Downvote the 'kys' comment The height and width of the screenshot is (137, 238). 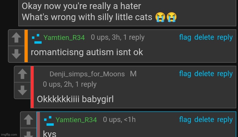pos(28,133)
